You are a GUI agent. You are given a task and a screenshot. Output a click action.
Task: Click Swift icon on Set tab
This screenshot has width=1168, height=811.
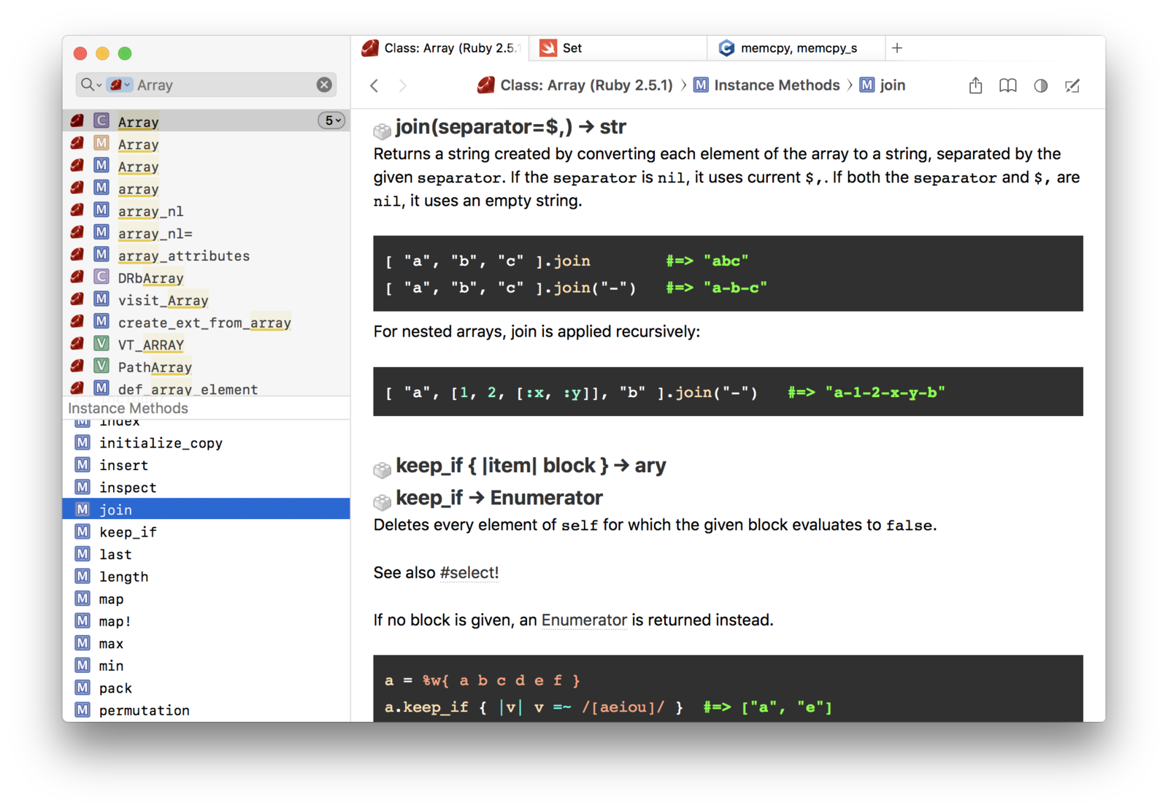point(548,48)
